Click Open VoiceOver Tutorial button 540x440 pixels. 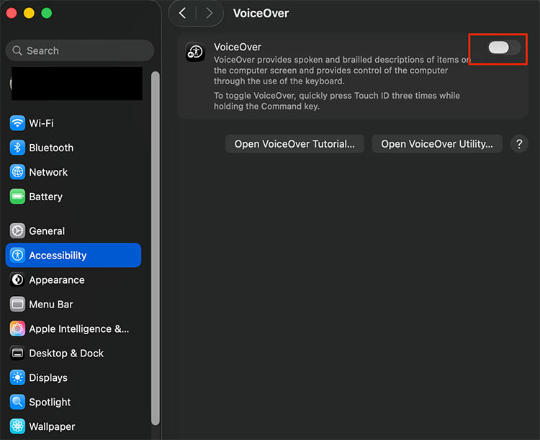294,144
